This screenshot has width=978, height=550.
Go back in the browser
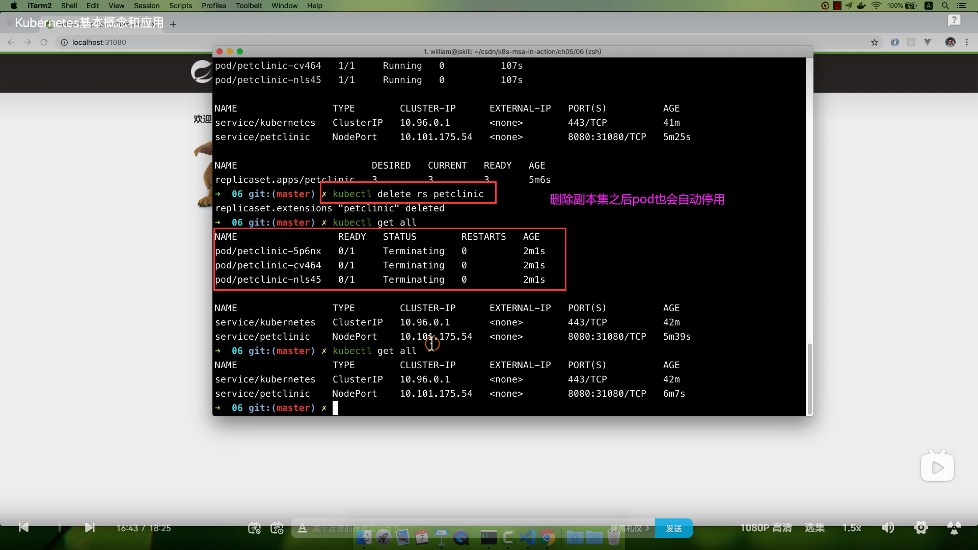(11, 42)
